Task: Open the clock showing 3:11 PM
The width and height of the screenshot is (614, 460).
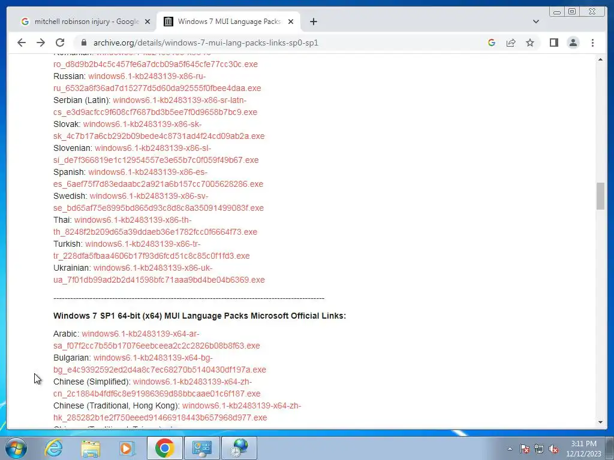Action: coord(583,449)
